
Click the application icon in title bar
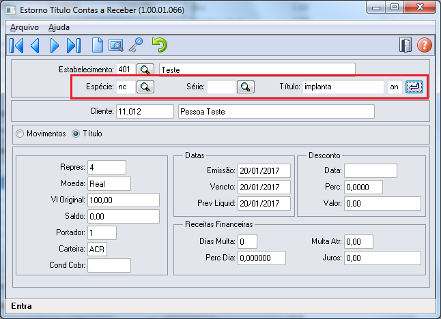(11, 10)
